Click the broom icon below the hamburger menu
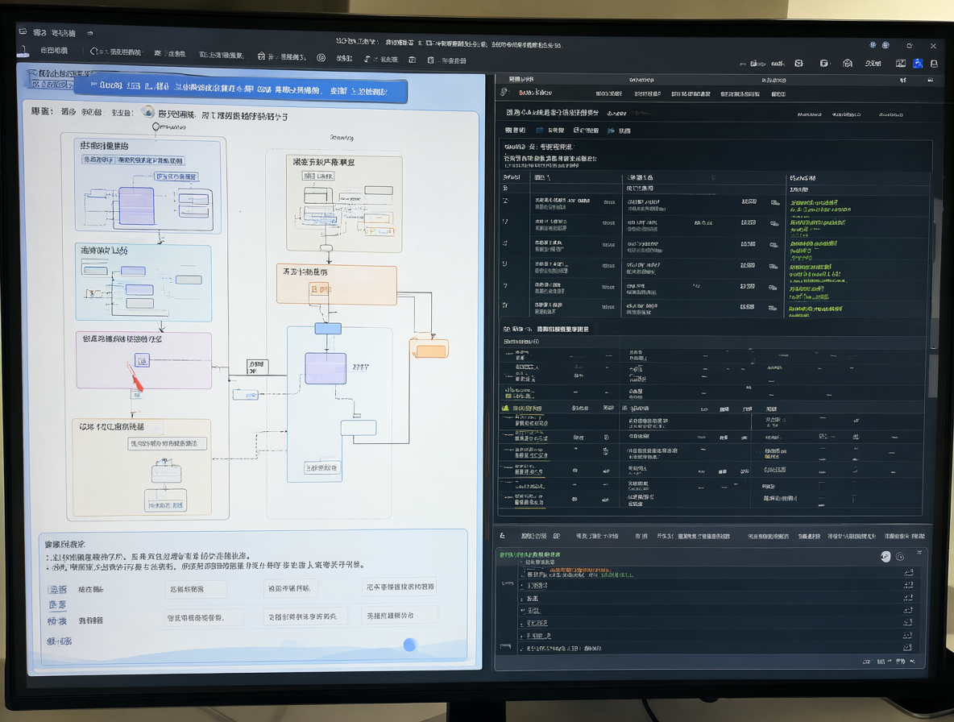The height and width of the screenshot is (722, 954). click(x=23, y=52)
